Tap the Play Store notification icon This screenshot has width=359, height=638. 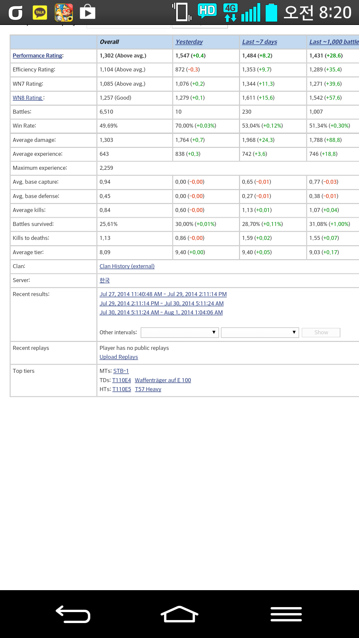[x=87, y=13]
